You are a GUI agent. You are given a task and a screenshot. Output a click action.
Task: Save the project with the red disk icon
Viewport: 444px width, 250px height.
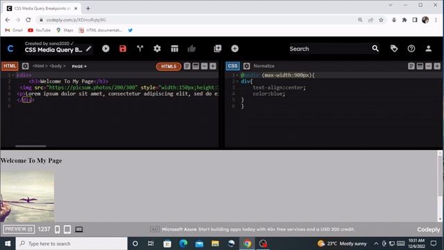tap(123, 49)
